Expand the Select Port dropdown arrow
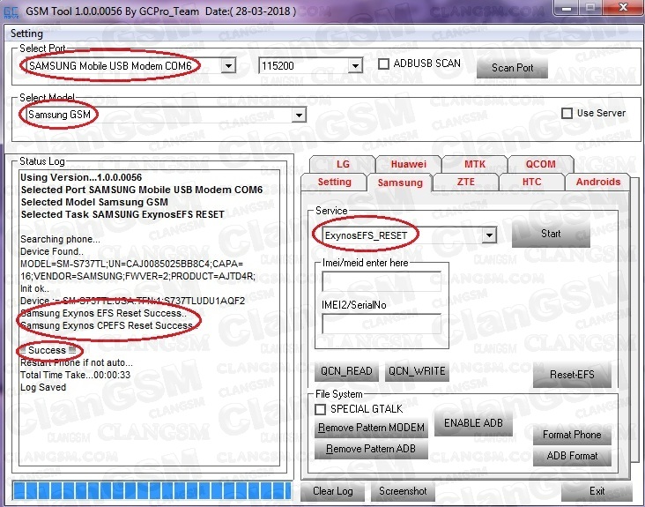Viewport: 645px width, 507px height. coord(228,65)
